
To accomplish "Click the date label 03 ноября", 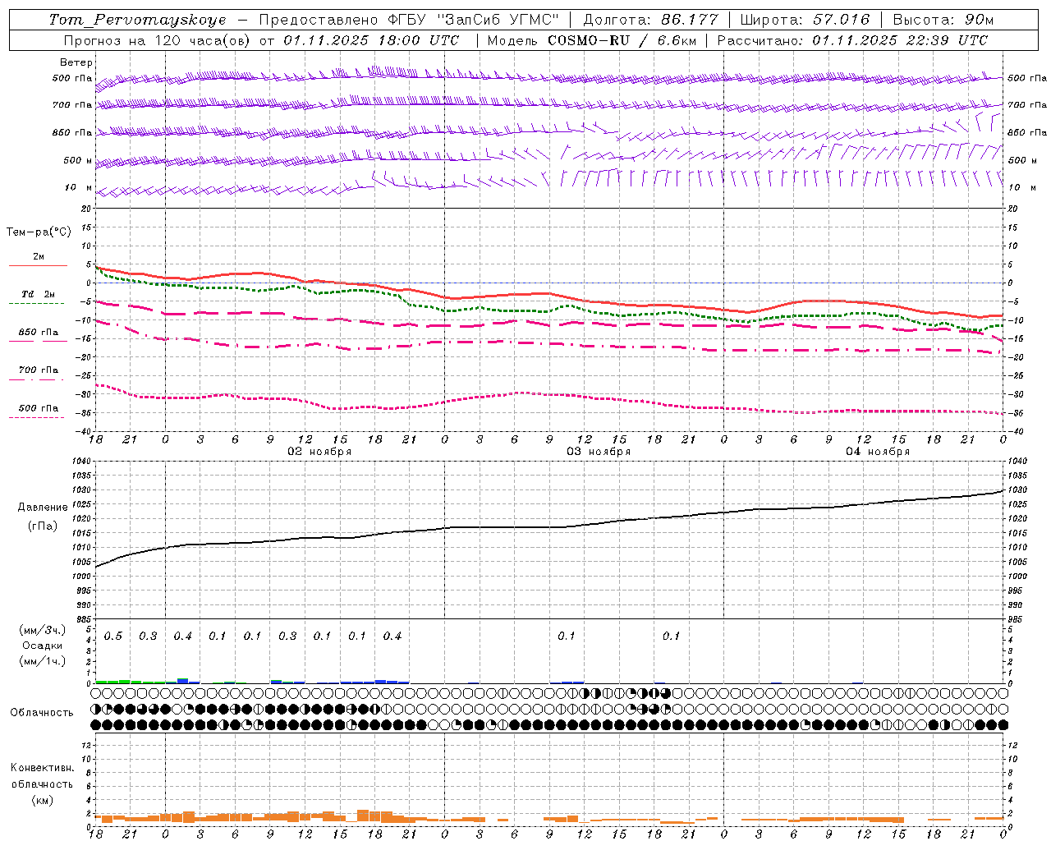I will click(x=599, y=451).
